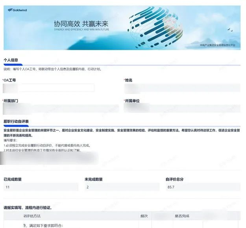The width and height of the screenshot is (246, 228).
Task: Click the 姓名 input field
Action: click(x=181, y=88)
